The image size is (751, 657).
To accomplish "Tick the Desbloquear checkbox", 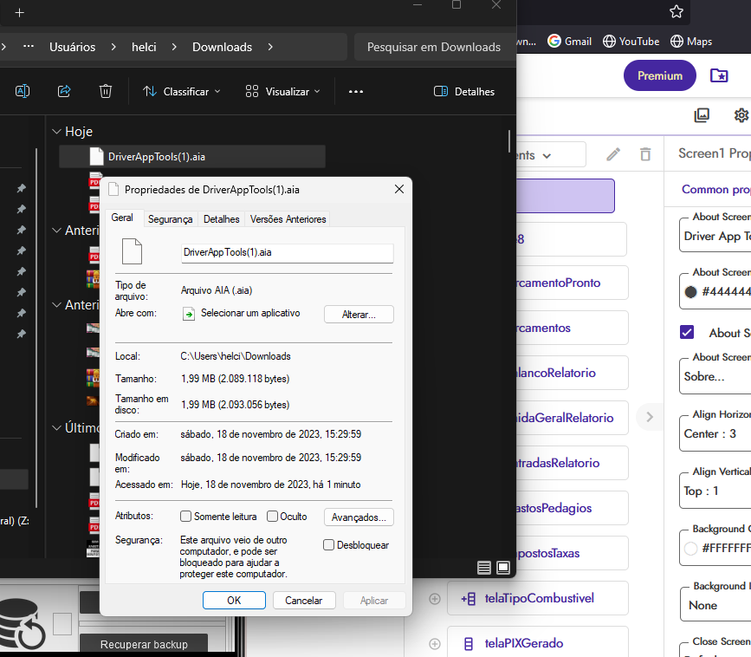I will click(328, 545).
